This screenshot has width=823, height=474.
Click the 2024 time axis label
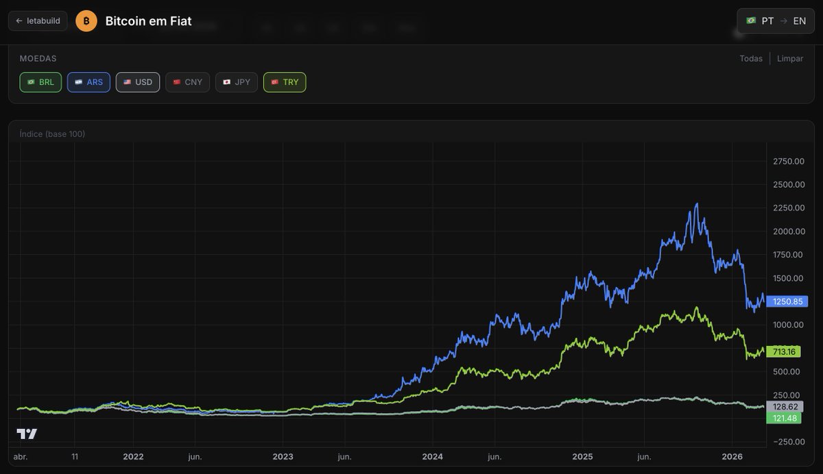tap(433, 456)
